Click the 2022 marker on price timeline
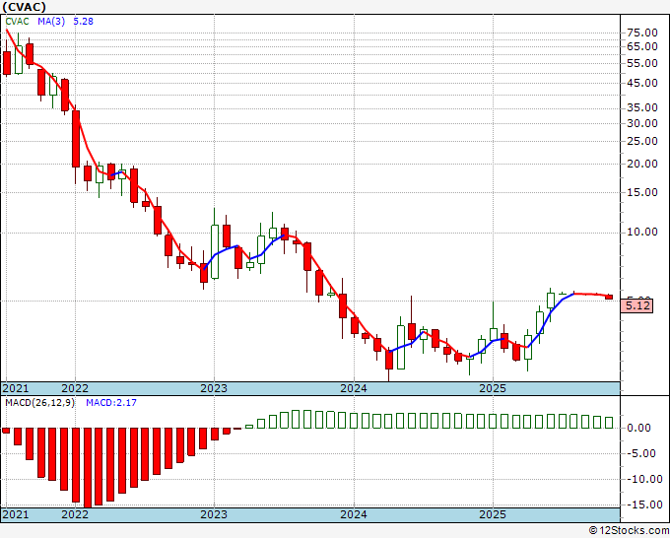Screen dimensions: 670x538 [75, 388]
